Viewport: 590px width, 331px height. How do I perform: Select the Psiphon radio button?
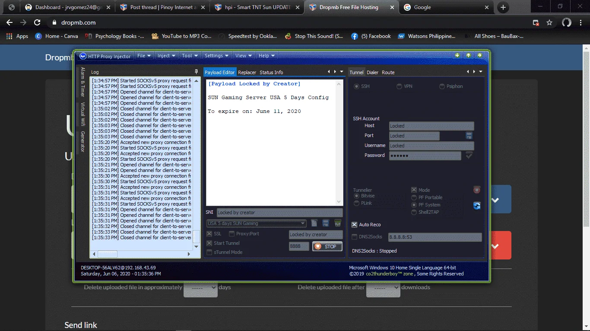click(442, 86)
